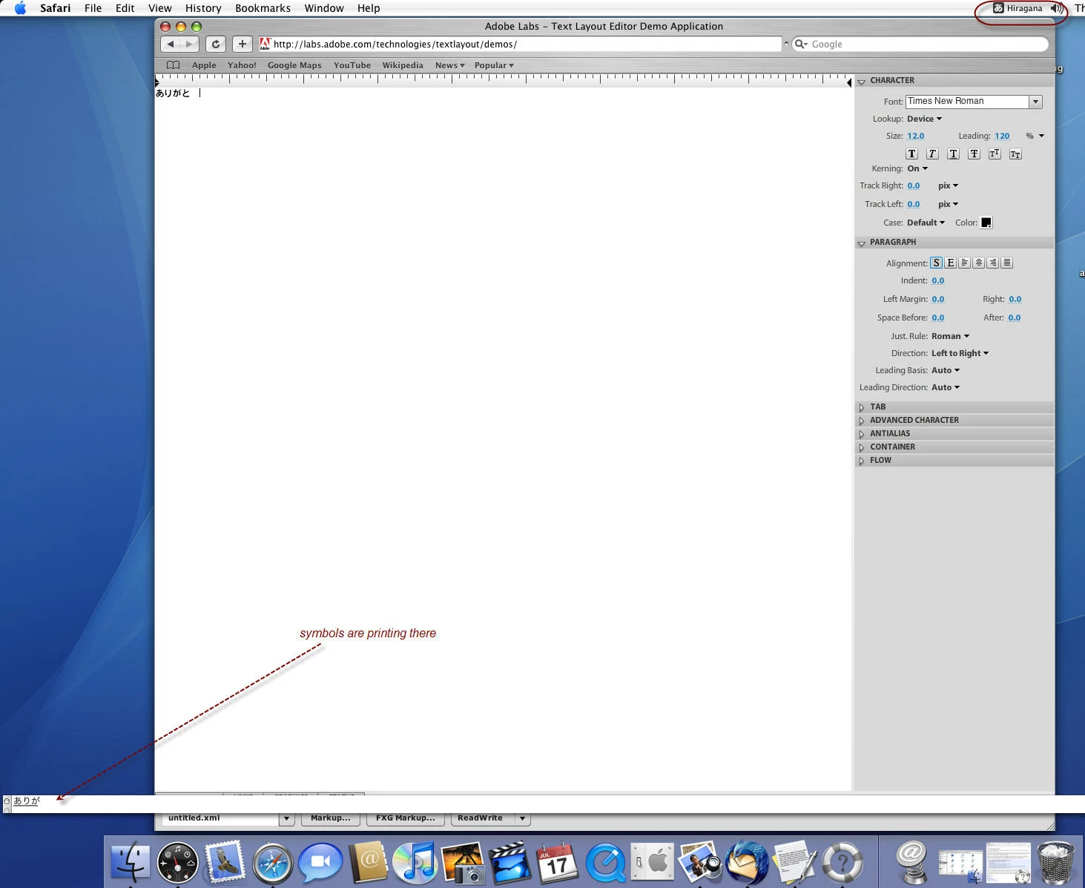This screenshot has width=1085, height=888.
Task: Go back with Safari's back arrow
Action: 171,45
